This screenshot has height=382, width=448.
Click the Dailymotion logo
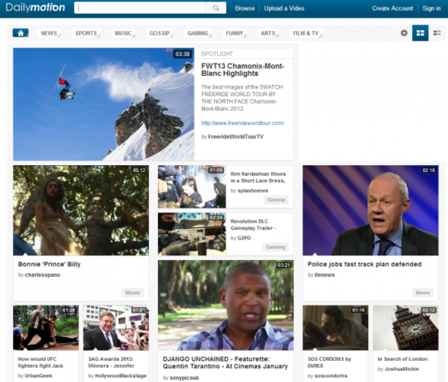click(x=35, y=8)
